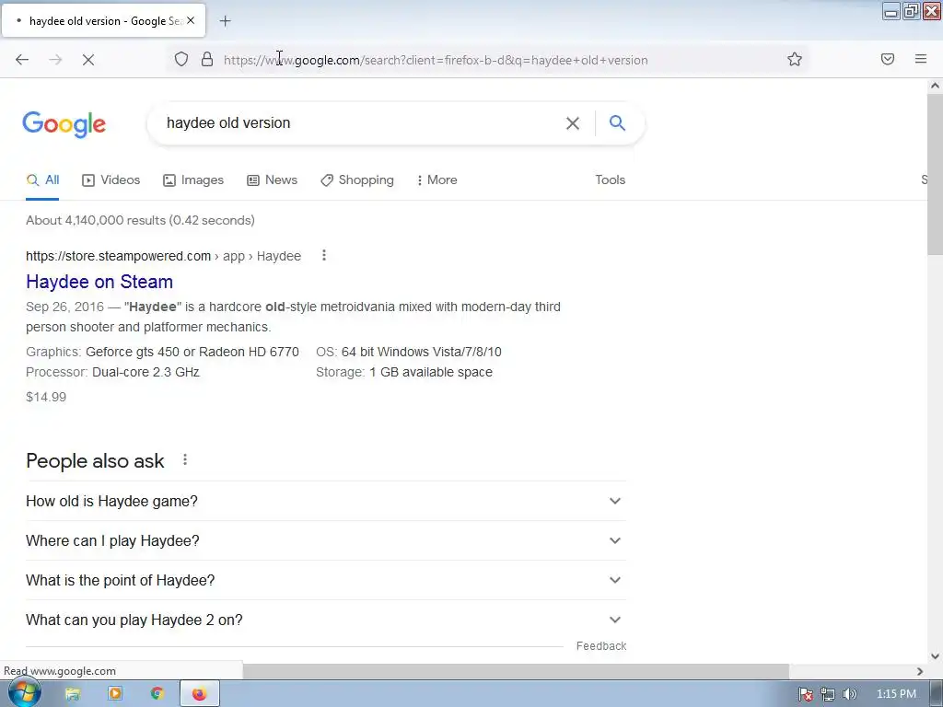Open the tracking protection shield icon
Screen dimensions: 943x707
click(x=181, y=59)
